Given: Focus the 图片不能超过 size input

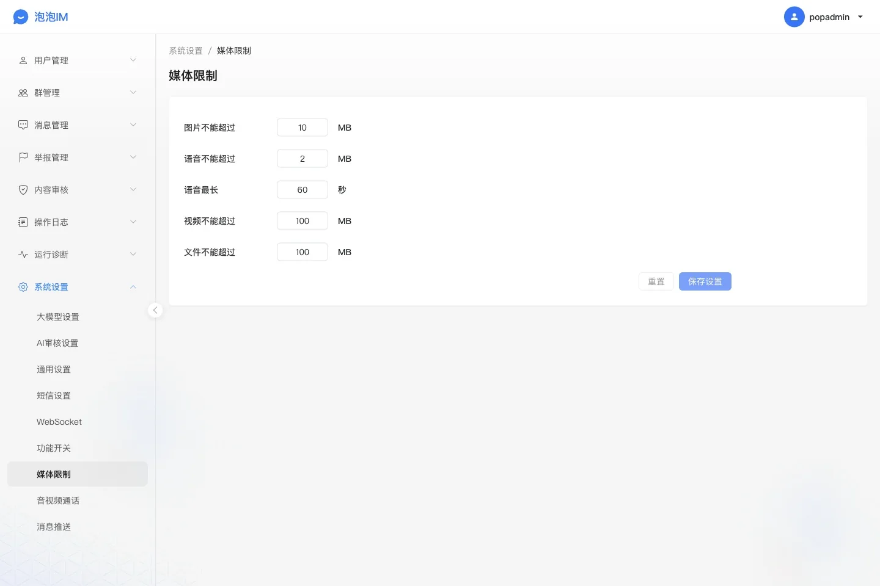Looking at the screenshot, I should point(302,128).
